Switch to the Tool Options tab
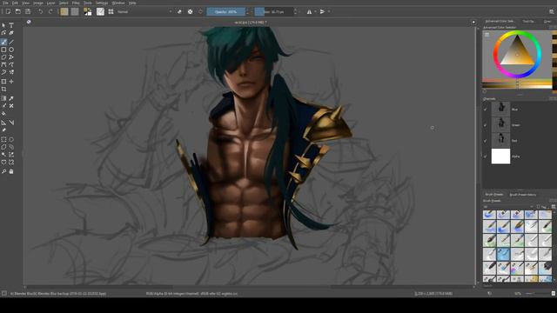Screen dimensions: 557x313 tap(528, 21)
